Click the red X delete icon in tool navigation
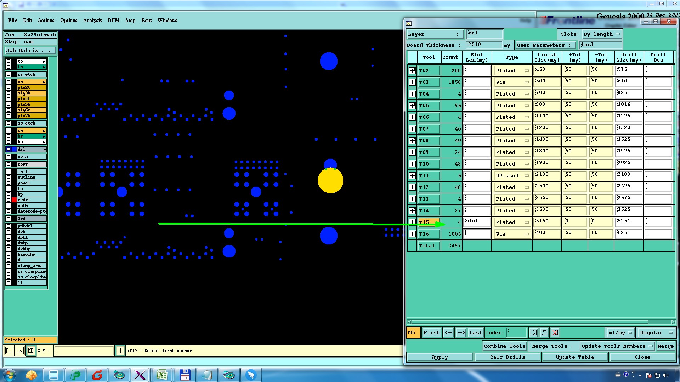Viewport: 680px width, 382px height. [555, 332]
